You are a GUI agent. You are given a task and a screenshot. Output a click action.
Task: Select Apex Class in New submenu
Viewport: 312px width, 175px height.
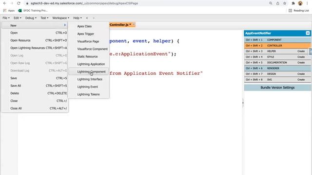pyautogui.click(x=89, y=26)
